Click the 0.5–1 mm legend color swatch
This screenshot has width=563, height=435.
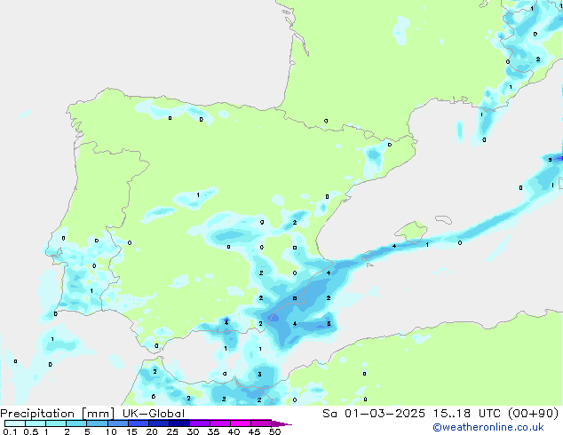[x=36, y=423]
